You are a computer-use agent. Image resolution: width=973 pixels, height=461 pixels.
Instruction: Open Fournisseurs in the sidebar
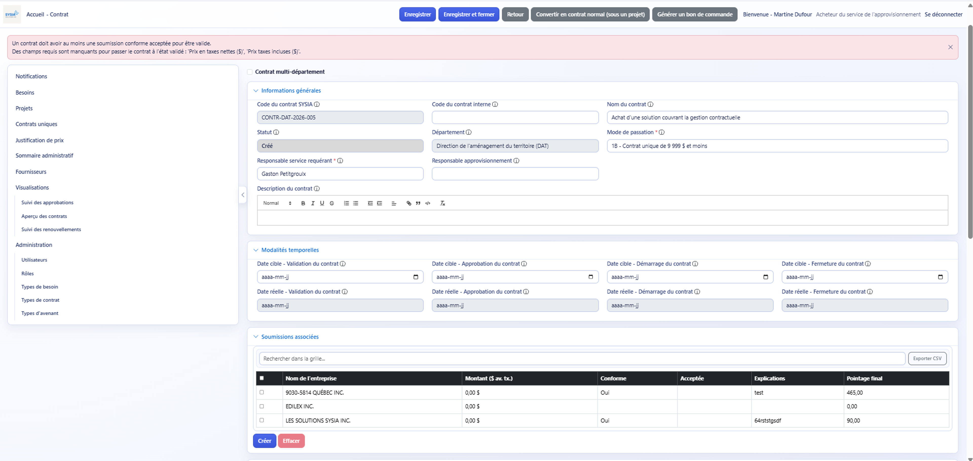tap(31, 172)
